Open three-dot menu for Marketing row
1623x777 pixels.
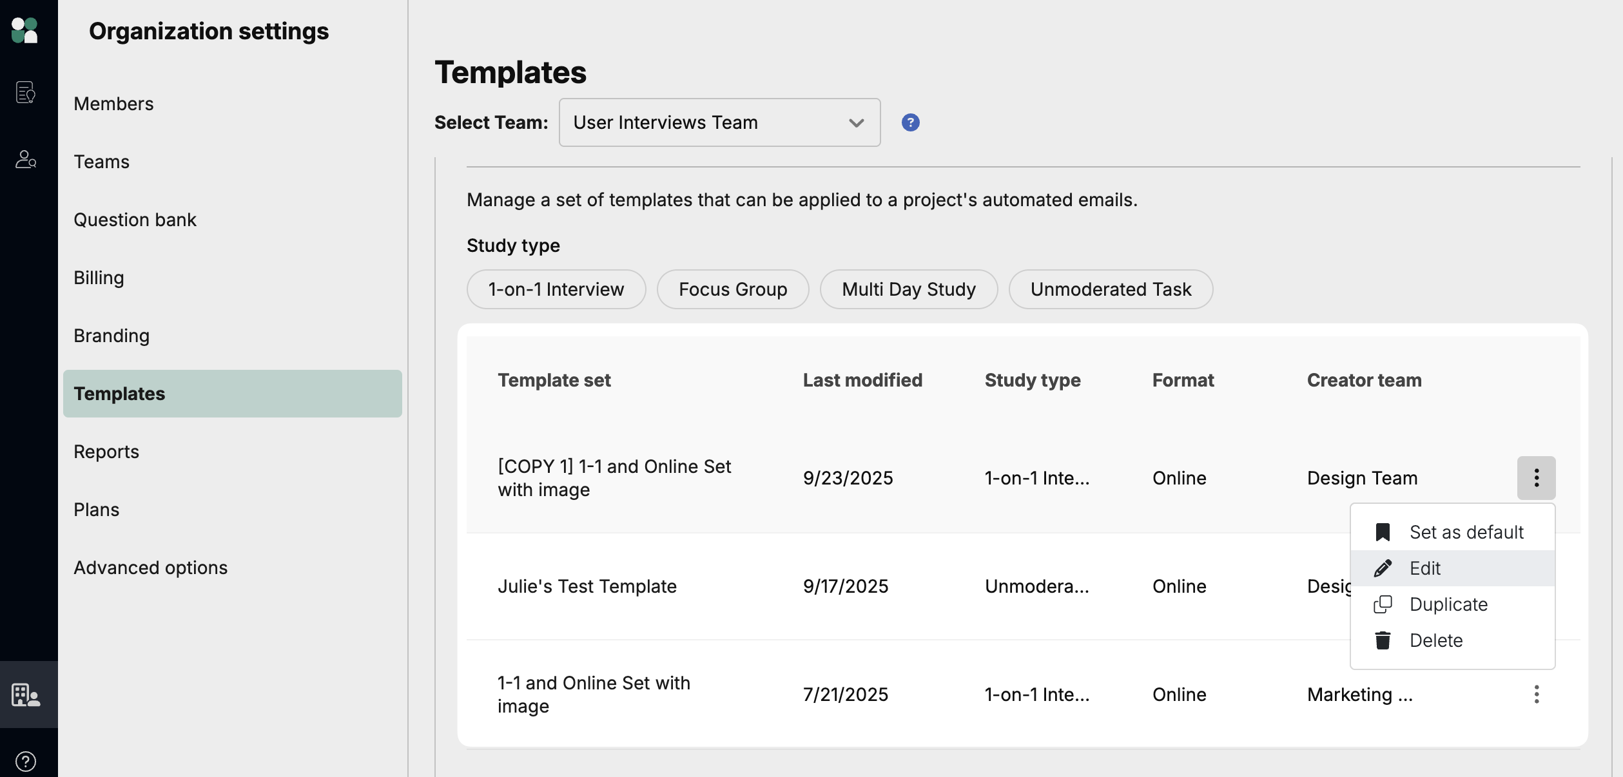(1536, 695)
